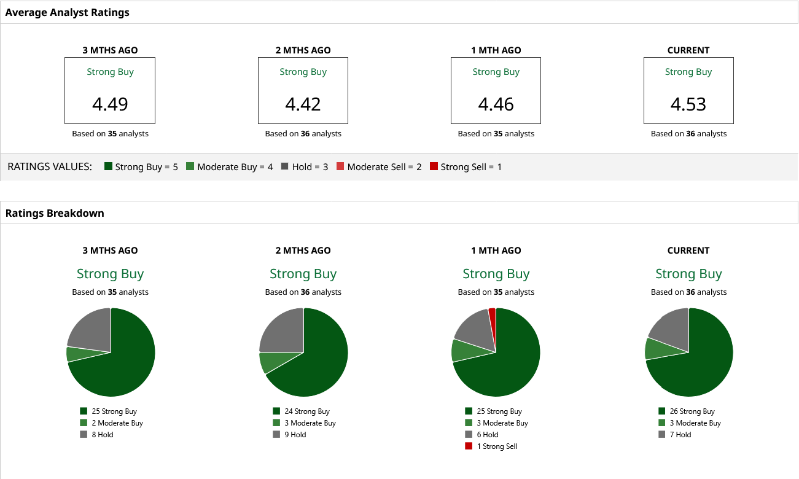Screen dimensions: 799x479
Task: Click the Average Analyst Ratings heading
Action: pyautogui.click(x=68, y=12)
